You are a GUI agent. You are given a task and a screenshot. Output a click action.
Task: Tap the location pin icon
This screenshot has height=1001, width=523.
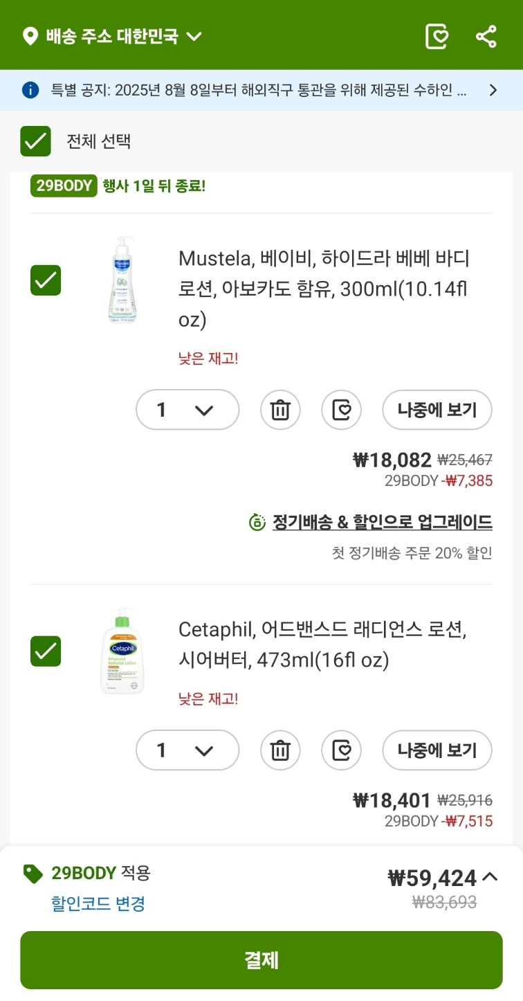tap(30, 37)
